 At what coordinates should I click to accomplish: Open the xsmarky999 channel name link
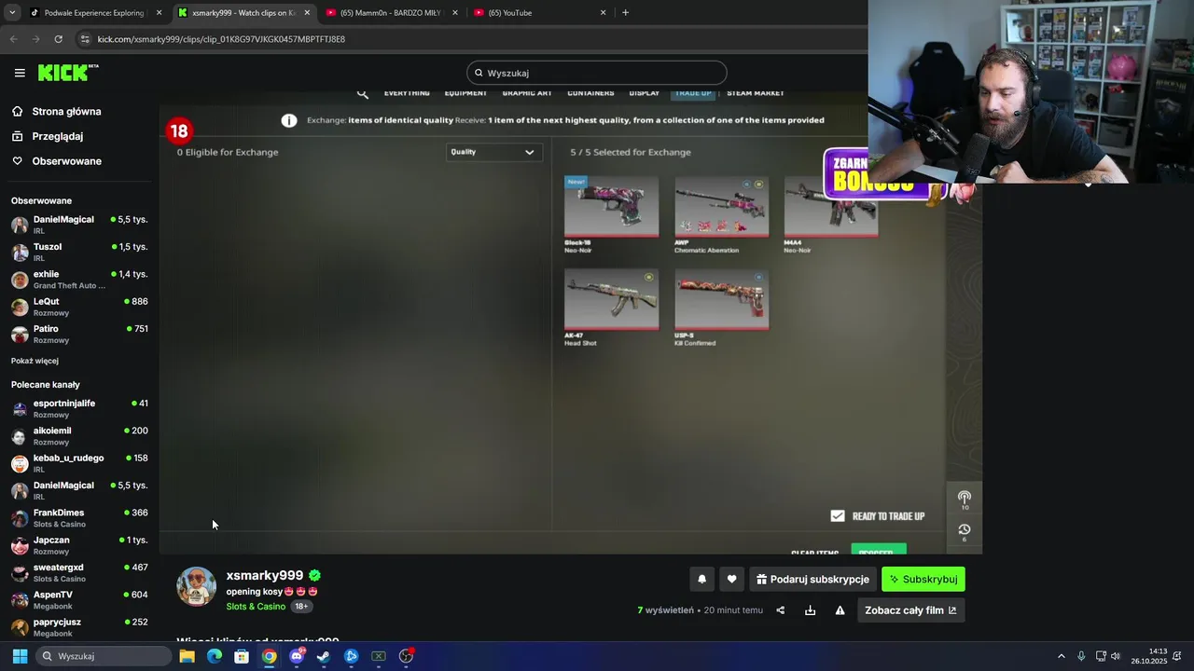click(264, 576)
